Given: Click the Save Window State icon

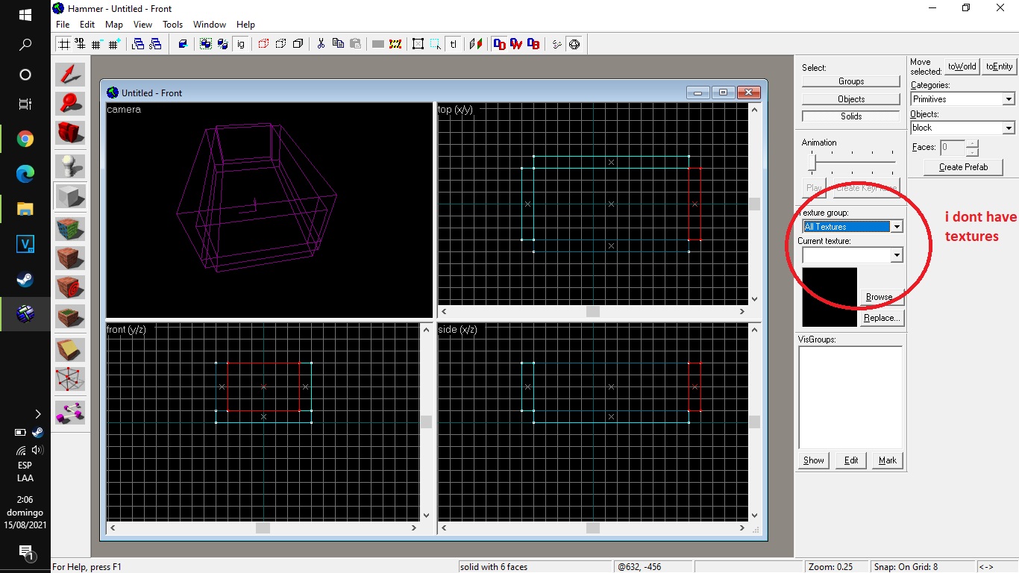Looking at the screenshot, I should pos(155,44).
